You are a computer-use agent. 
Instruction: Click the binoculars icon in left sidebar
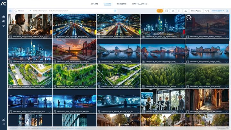pyautogui.click(x=4, y=21)
